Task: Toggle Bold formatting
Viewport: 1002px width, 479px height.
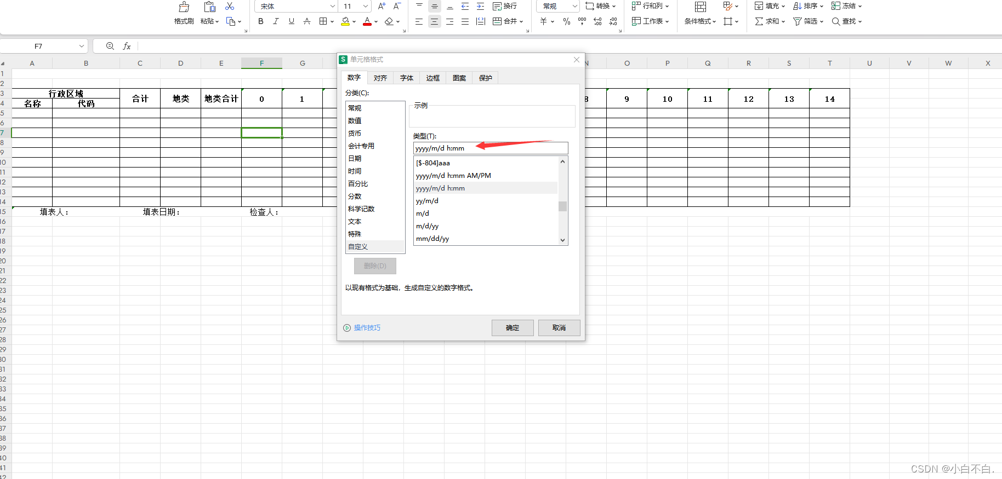Action: coord(261,21)
